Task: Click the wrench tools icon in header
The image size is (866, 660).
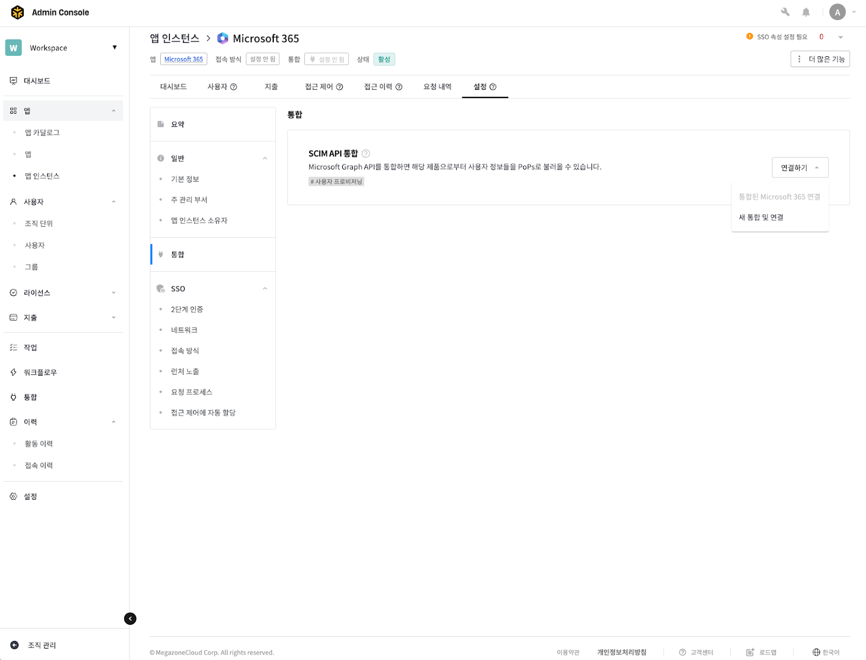Action: pyautogui.click(x=785, y=12)
